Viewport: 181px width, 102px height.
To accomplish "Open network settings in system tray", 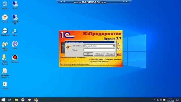I will coord(158,100).
